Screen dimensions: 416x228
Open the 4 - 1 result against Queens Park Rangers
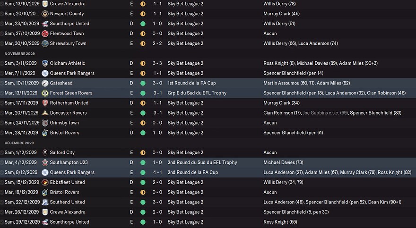[157, 172]
